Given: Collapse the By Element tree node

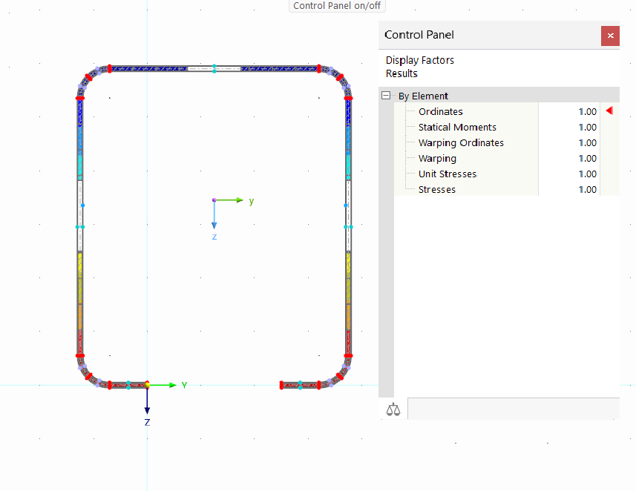Looking at the screenshot, I should pyautogui.click(x=385, y=96).
